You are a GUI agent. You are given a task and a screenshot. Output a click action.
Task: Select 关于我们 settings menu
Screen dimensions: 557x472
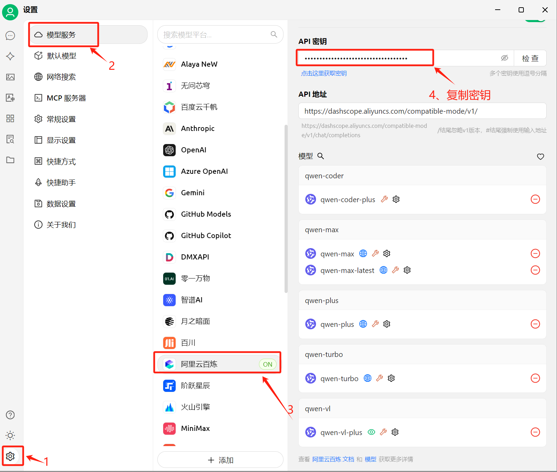tap(89, 225)
